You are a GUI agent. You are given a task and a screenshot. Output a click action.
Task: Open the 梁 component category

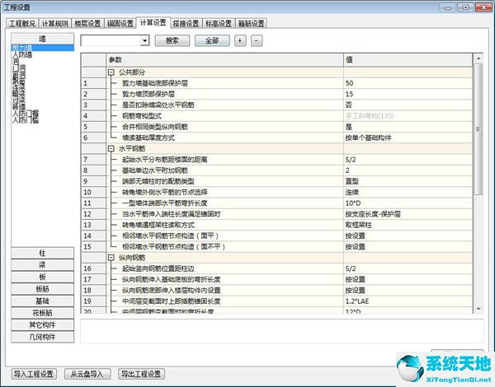click(42, 265)
